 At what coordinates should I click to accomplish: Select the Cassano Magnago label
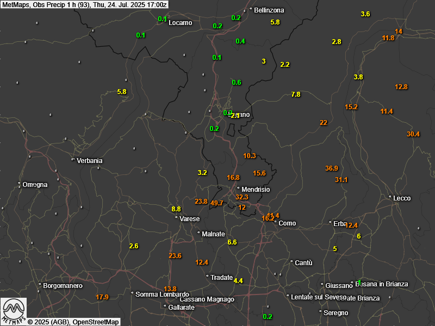(207, 299)
